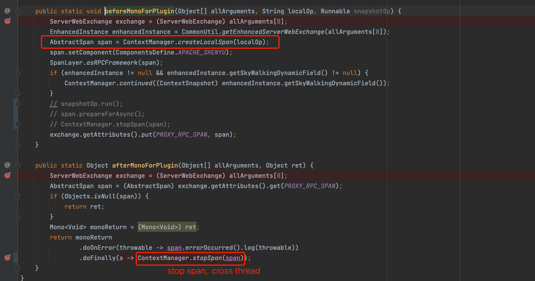Collapse the beforeMonoForPlugin method fold marker
Image resolution: width=535 pixels, height=281 pixels.
click(x=18, y=11)
